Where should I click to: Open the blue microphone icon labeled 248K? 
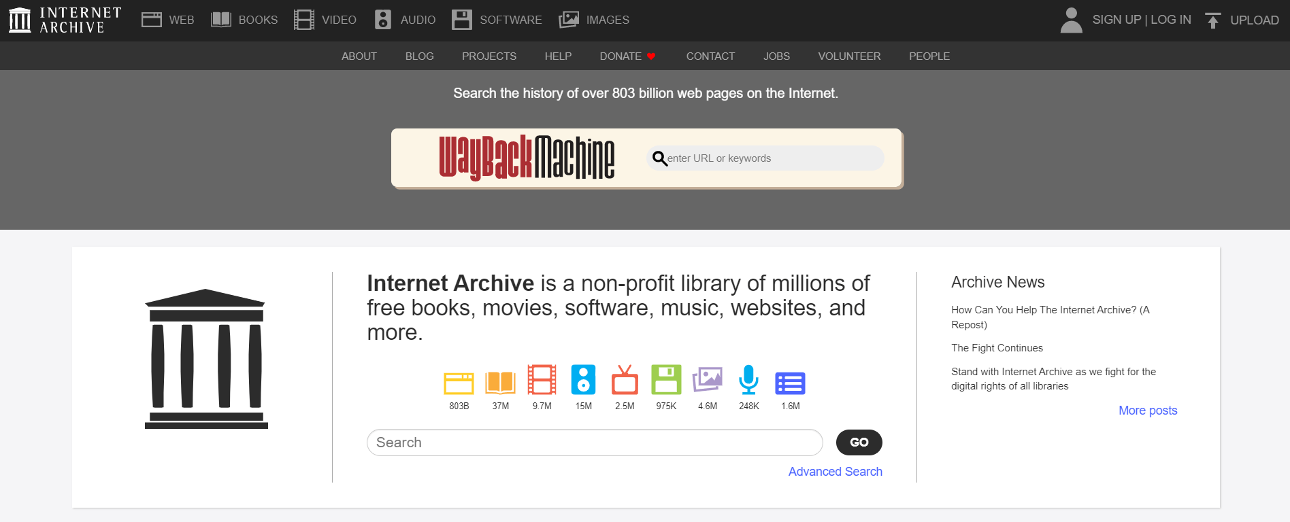pyautogui.click(x=748, y=380)
